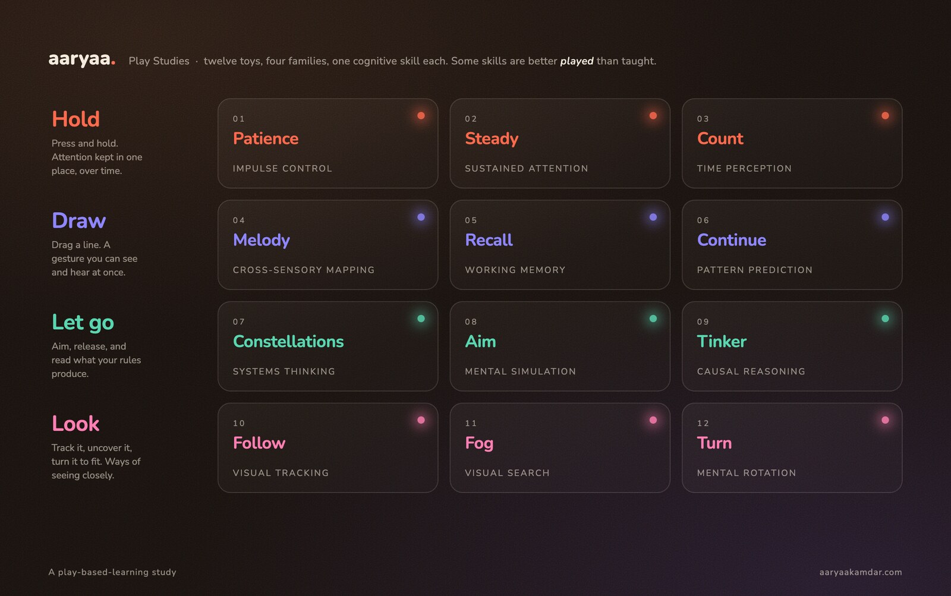Screen dimensions: 951x596
Task: Select the Look family heading
Action: tap(75, 424)
